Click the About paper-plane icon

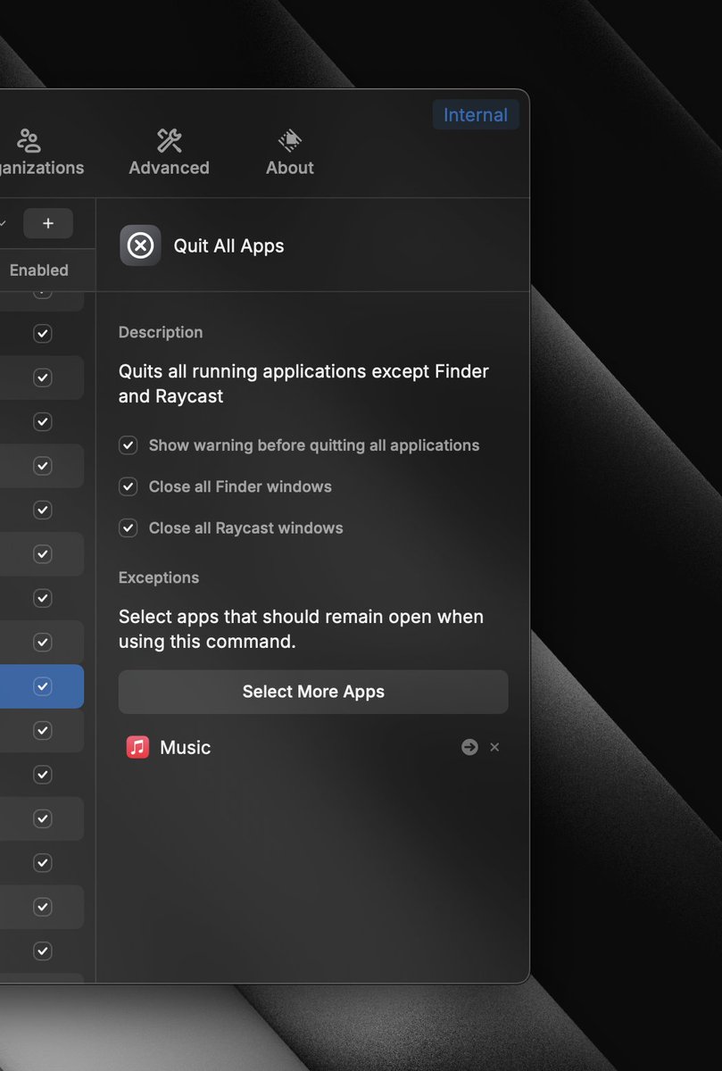point(289,139)
